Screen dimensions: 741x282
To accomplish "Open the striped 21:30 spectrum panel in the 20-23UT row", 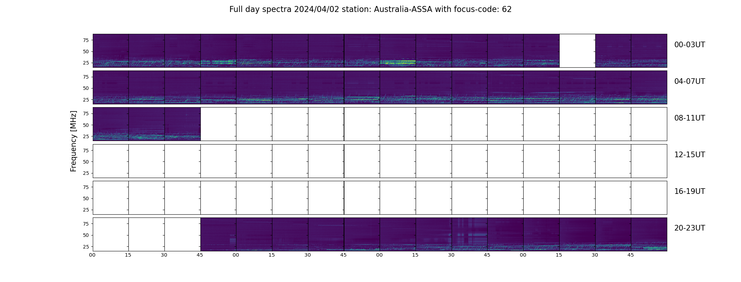I will [x=470, y=234].
